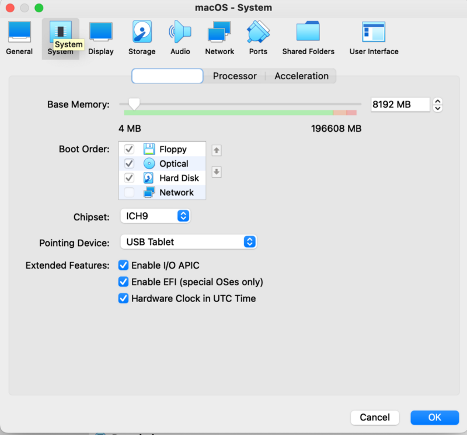The height and width of the screenshot is (435, 467).
Task: Click the Base Memory slider track
Action: pos(240,104)
